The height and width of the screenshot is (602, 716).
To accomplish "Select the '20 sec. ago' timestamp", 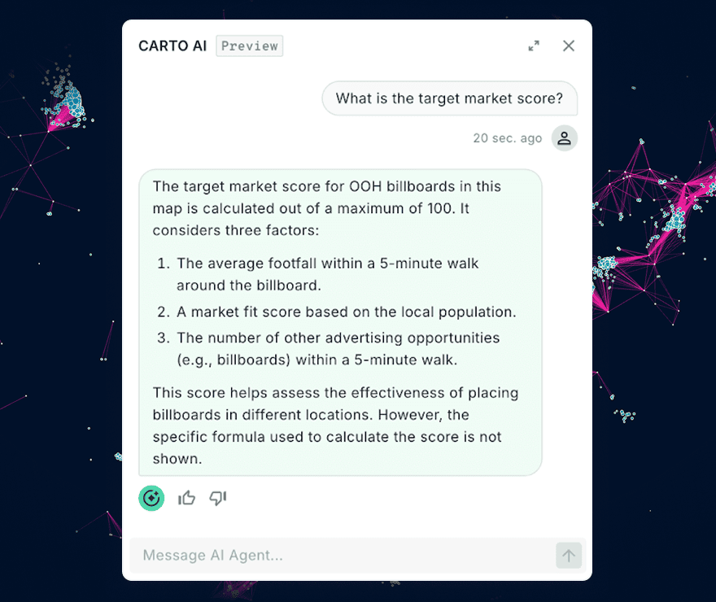I will [507, 138].
